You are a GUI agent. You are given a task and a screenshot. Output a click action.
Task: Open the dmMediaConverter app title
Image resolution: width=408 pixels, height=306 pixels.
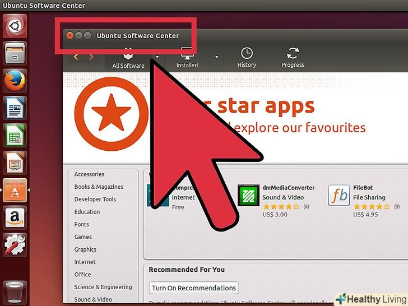(289, 188)
